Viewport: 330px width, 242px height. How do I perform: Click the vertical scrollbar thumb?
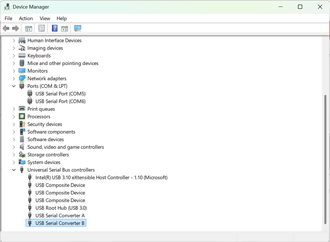325,159
